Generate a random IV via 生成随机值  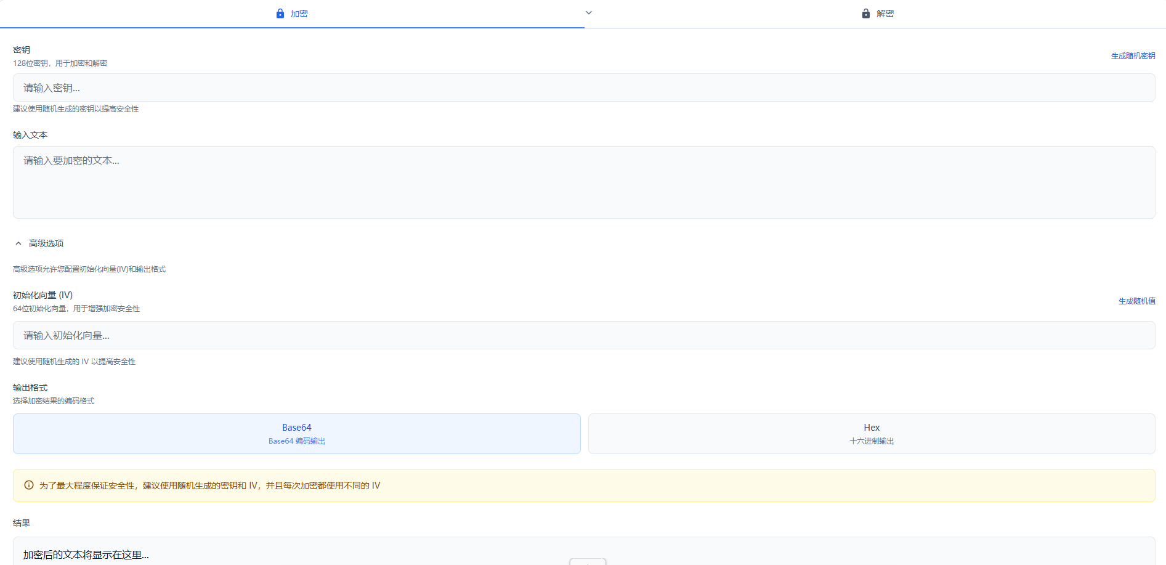[1136, 301]
